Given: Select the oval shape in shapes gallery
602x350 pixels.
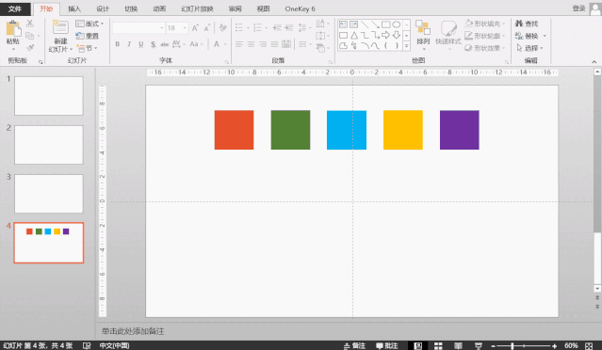Looking at the screenshot, I should point(397,24).
